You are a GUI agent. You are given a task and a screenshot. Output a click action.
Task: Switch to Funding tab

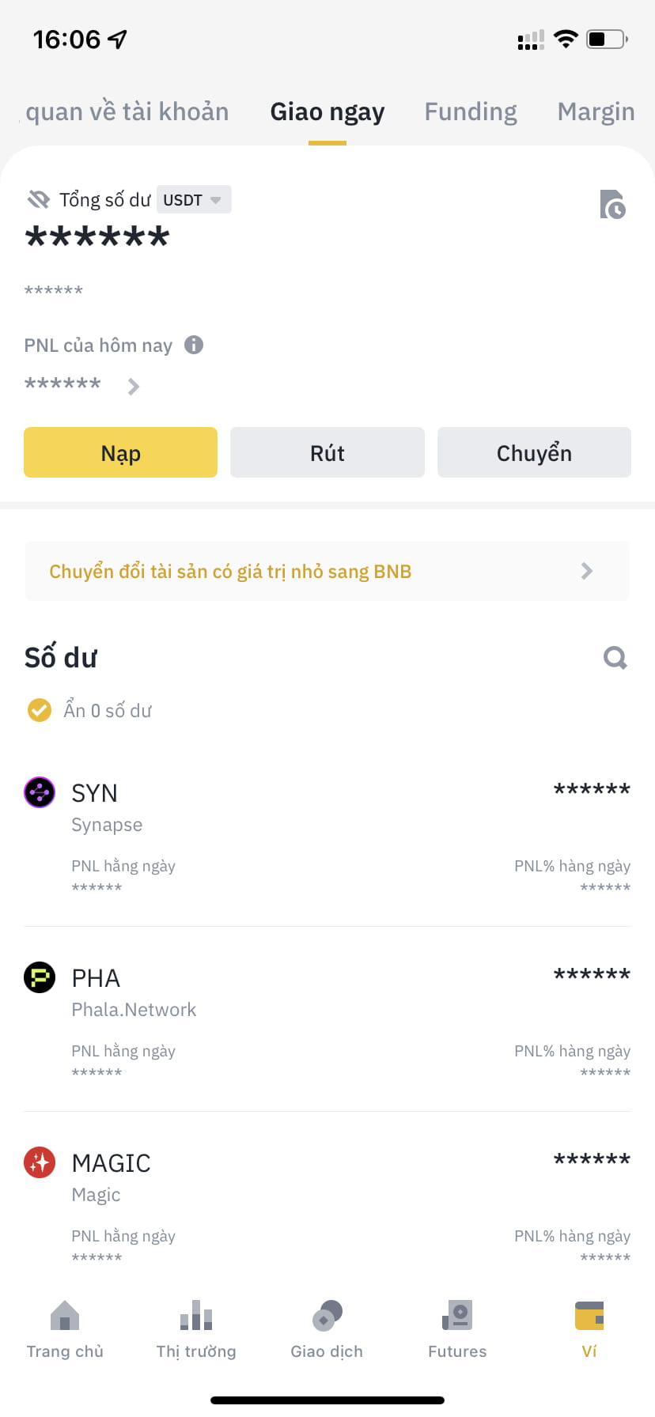point(471,111)
